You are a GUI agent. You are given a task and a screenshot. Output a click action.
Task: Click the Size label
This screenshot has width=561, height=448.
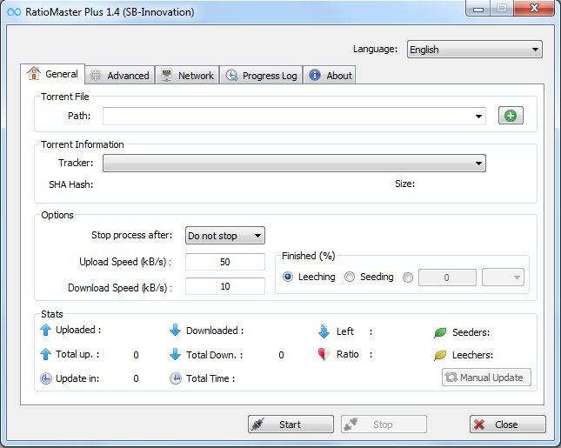[x=405, y=184]
